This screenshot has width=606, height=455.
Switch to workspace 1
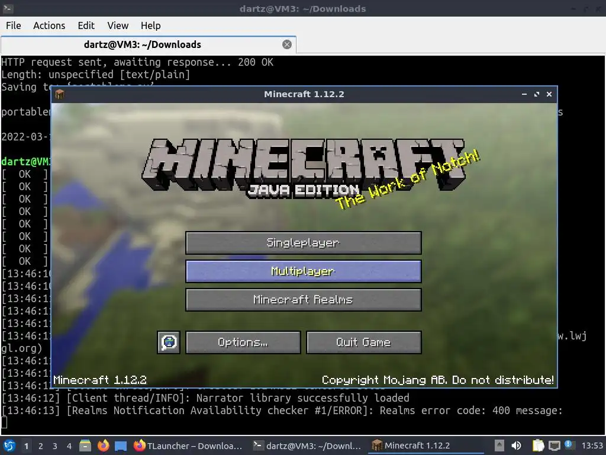pos(26,446)
